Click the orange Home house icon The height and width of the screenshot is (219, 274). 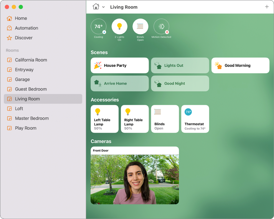(x=9, y=18)
